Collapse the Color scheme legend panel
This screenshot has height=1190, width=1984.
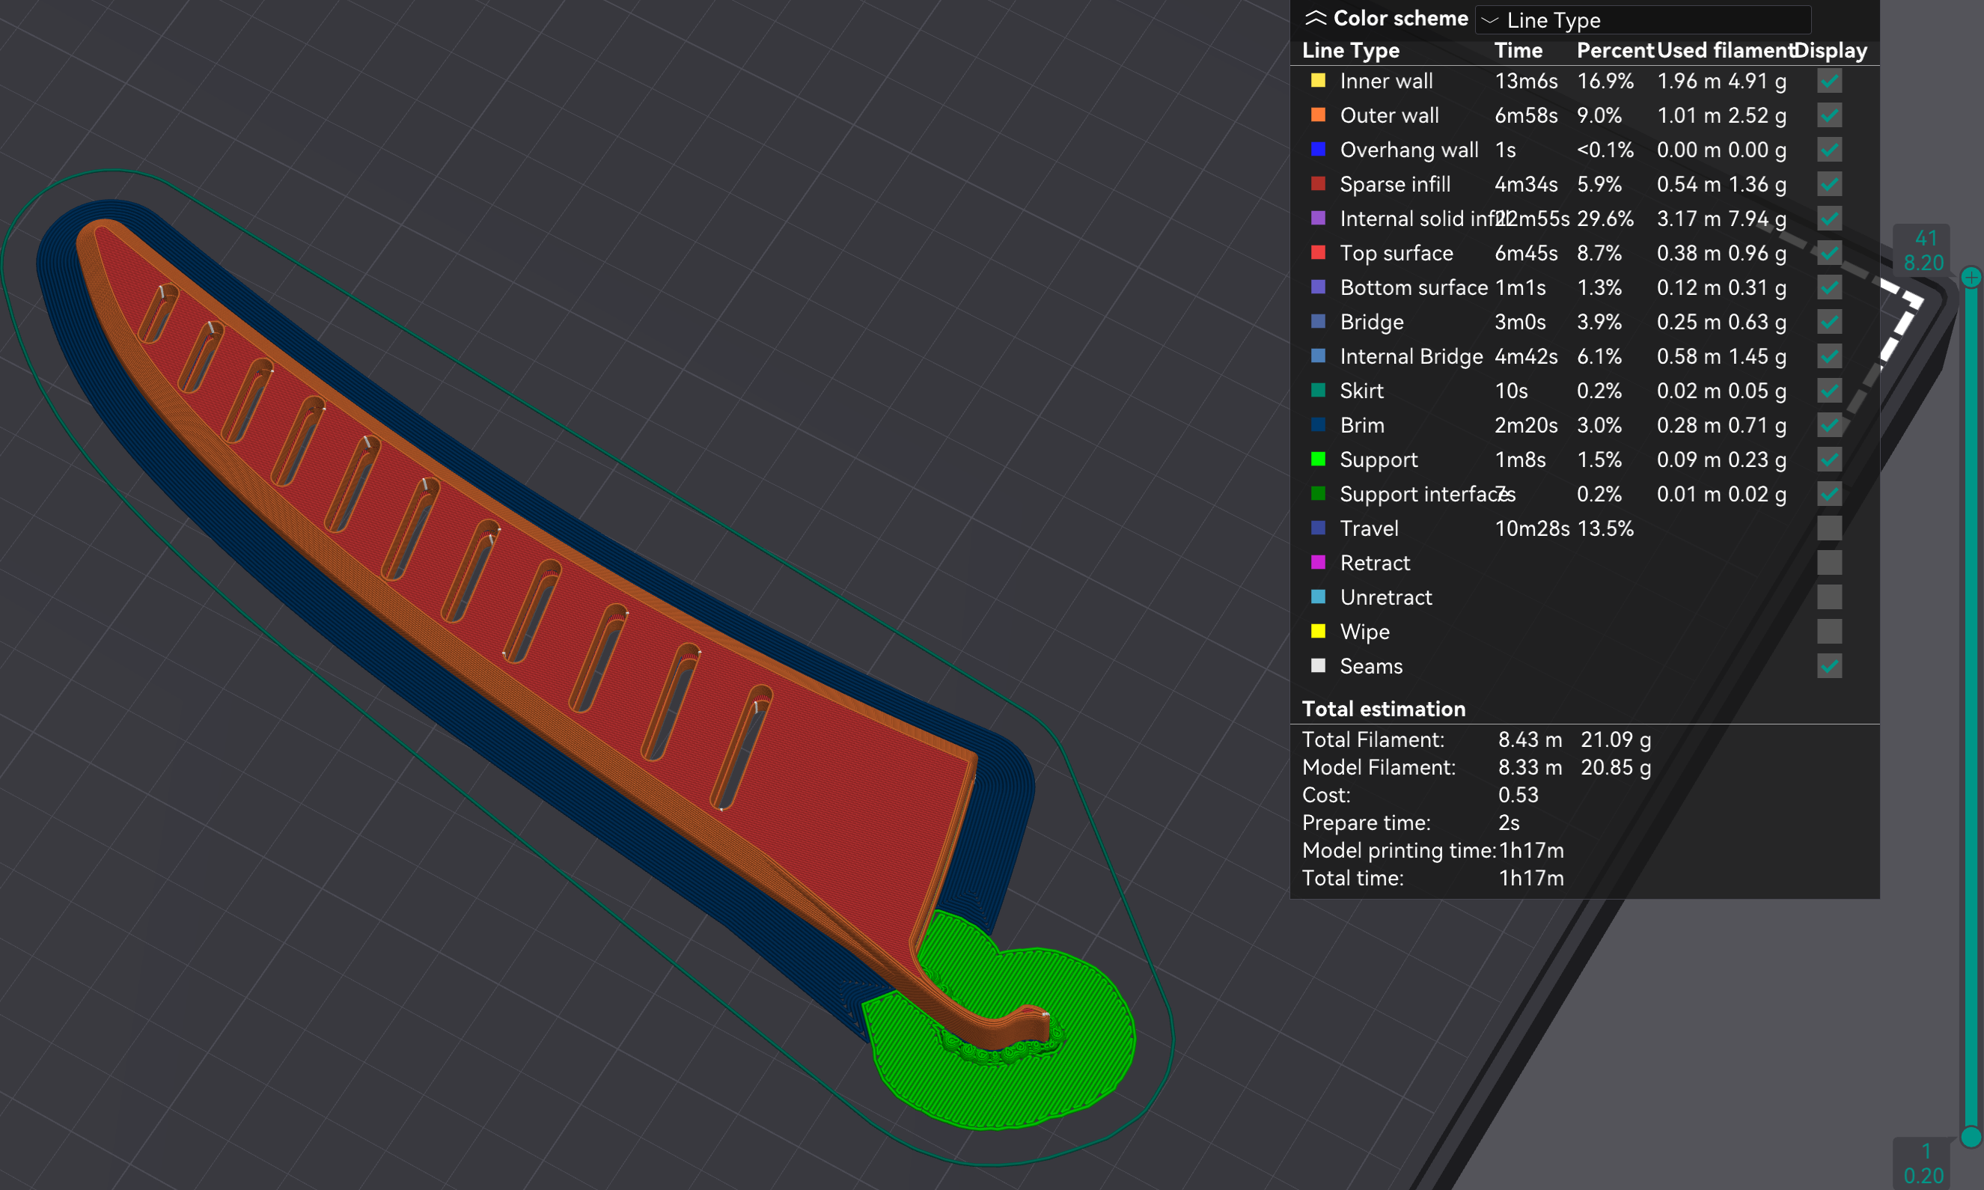[1316, 18]
